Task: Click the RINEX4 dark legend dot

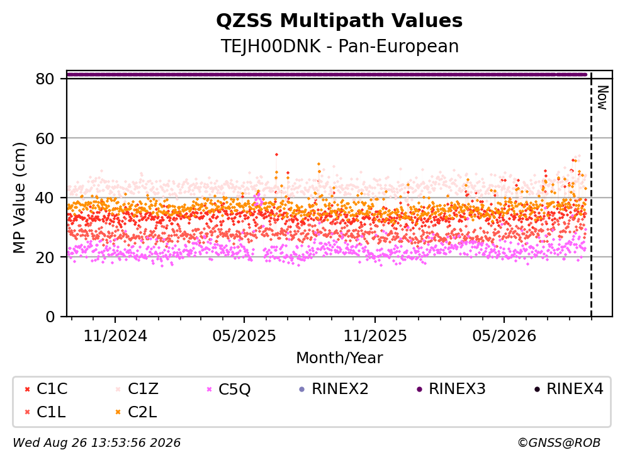Action: (537, 389)
